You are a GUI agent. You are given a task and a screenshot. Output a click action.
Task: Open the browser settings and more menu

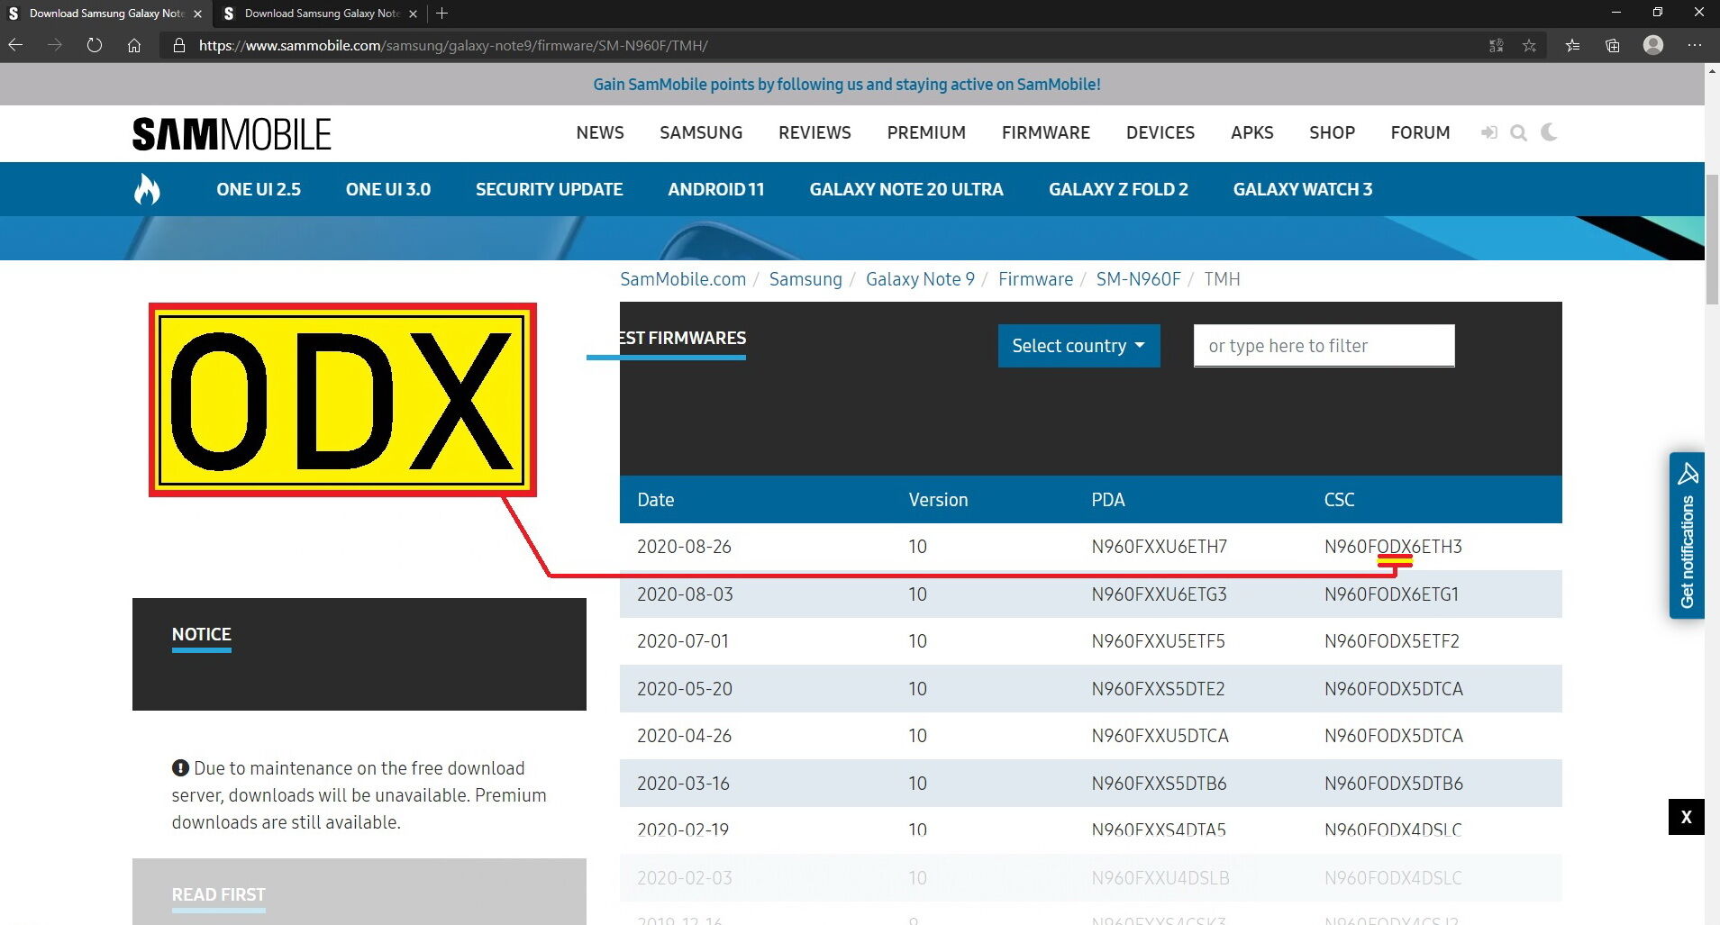pos(1695,45)
